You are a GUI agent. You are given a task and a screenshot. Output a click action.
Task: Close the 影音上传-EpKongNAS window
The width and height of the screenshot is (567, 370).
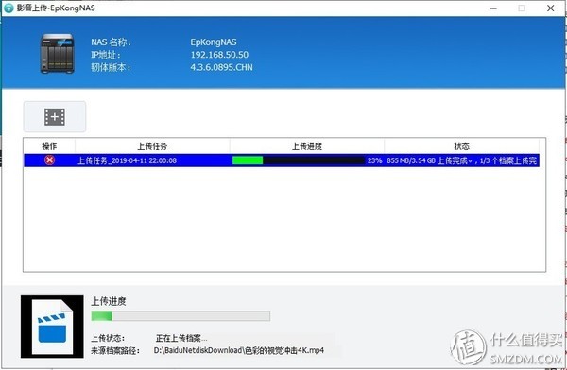[x=550, y=8]
